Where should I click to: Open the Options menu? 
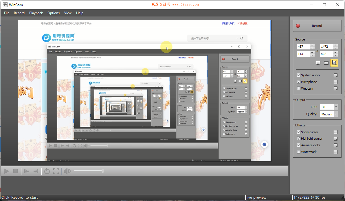(x=54, y=13)
